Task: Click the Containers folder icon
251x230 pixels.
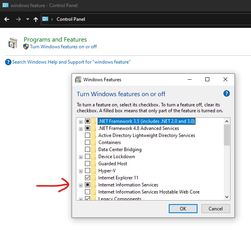Action: pos(94,142)
